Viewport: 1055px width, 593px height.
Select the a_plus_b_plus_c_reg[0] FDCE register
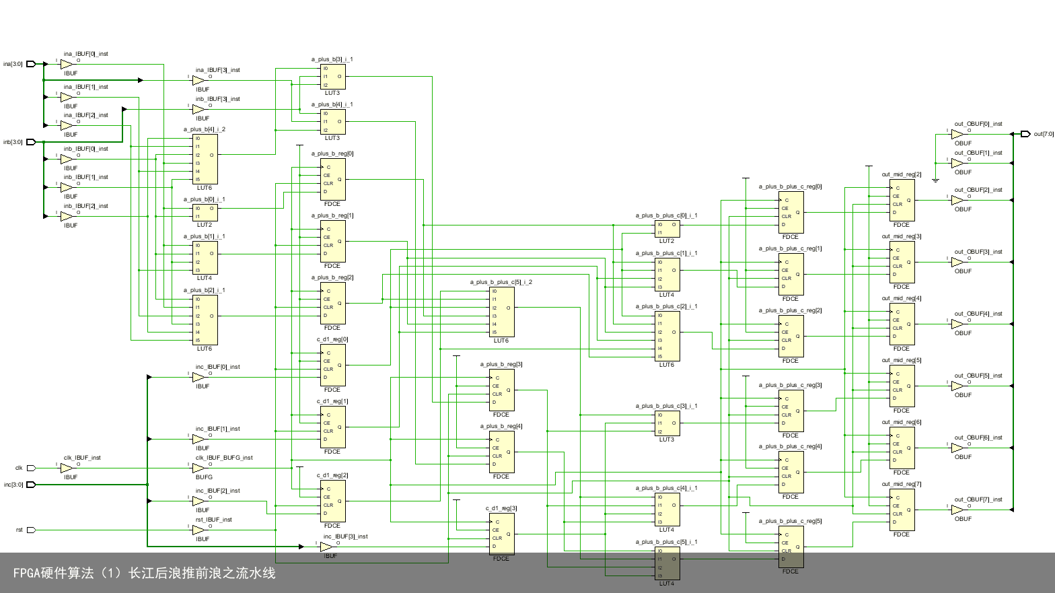coord(791,213)
